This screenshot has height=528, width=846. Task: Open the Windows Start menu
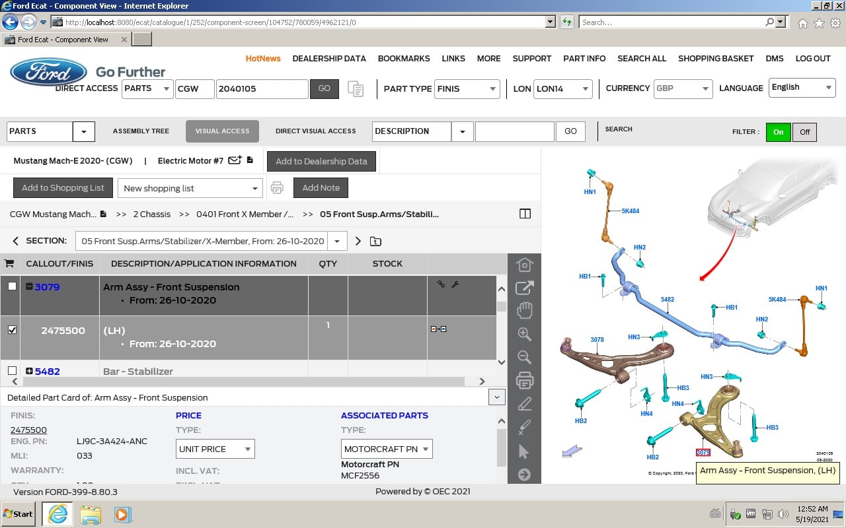[18, 513]
